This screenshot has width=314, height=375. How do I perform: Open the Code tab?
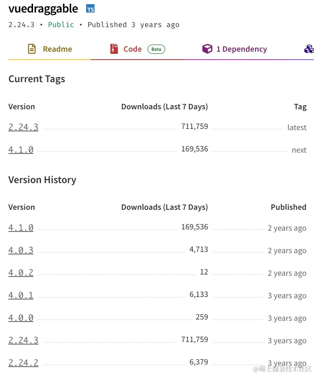[x=137, y=49]
